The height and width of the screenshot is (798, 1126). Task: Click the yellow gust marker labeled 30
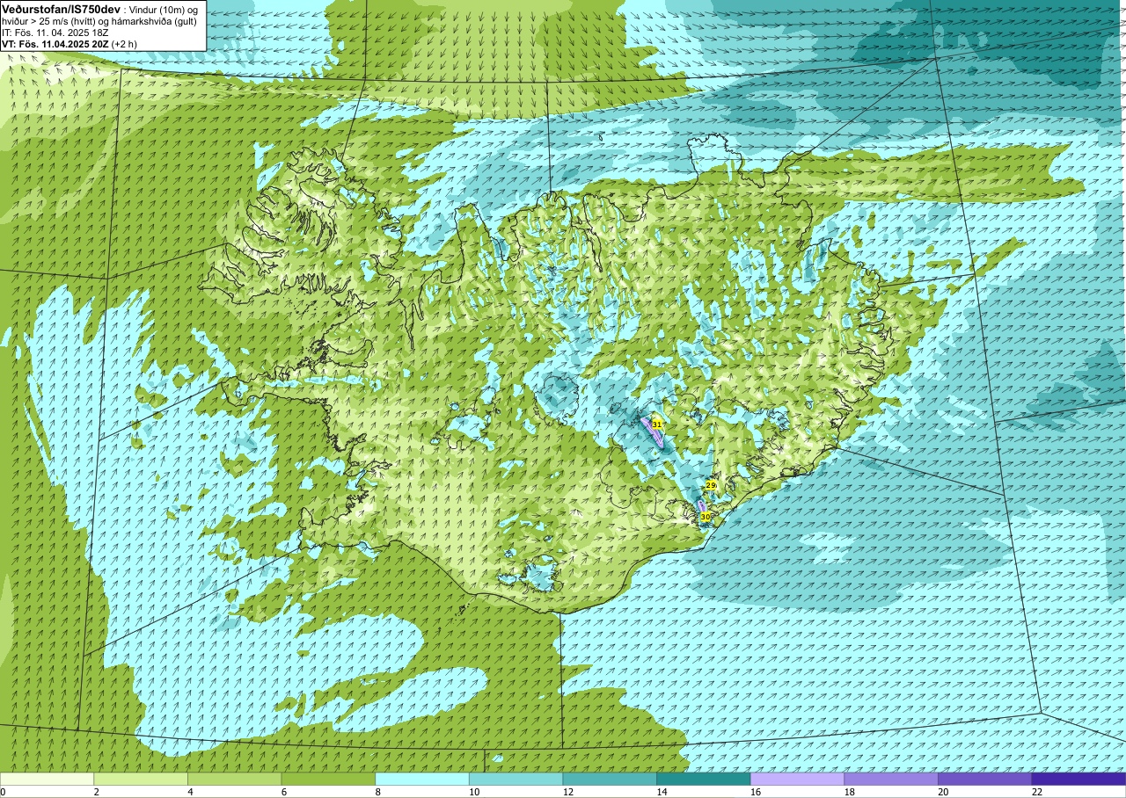click(x=705, y=517)
